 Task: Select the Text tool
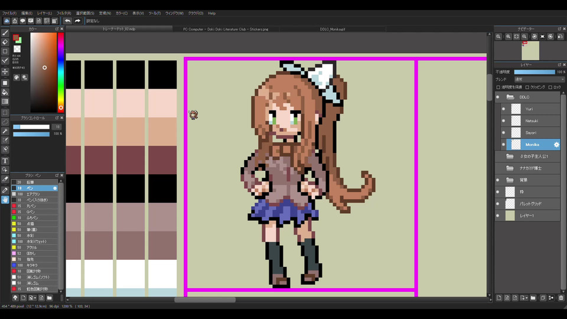tap(5, 161)
